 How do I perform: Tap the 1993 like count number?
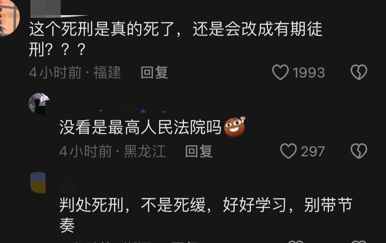309,73
